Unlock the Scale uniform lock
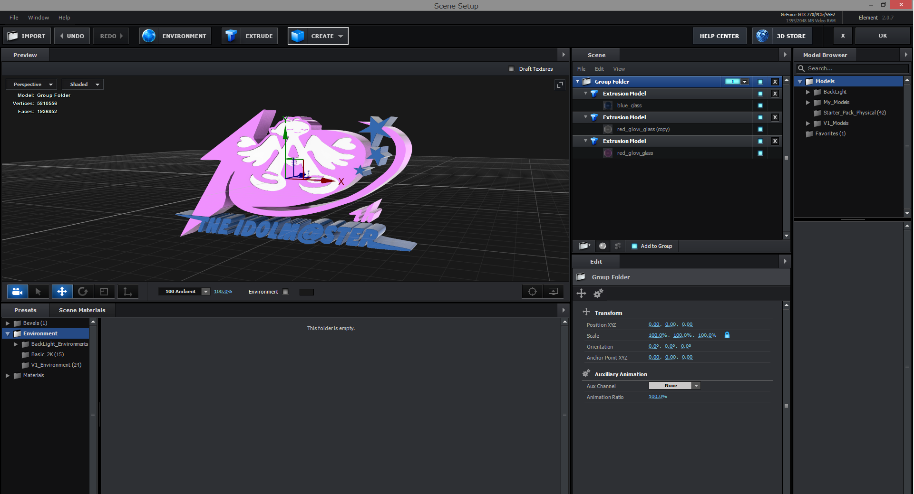The width and height of the screenshot is (914, 494). tap(727, 335)
